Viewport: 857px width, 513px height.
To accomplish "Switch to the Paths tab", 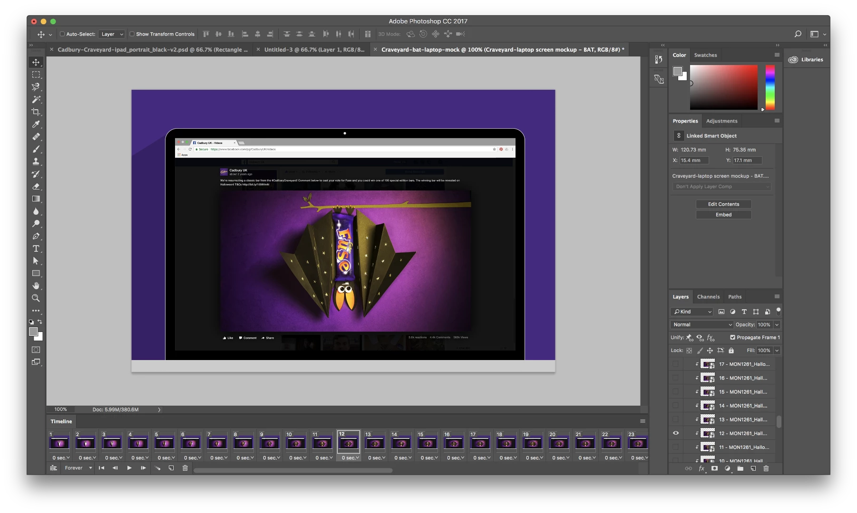I will 735,297.
